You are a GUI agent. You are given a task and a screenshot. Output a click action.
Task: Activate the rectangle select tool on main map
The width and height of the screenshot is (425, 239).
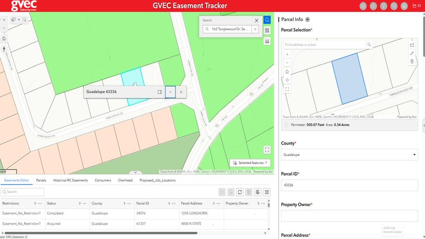(x=13, y=20)
